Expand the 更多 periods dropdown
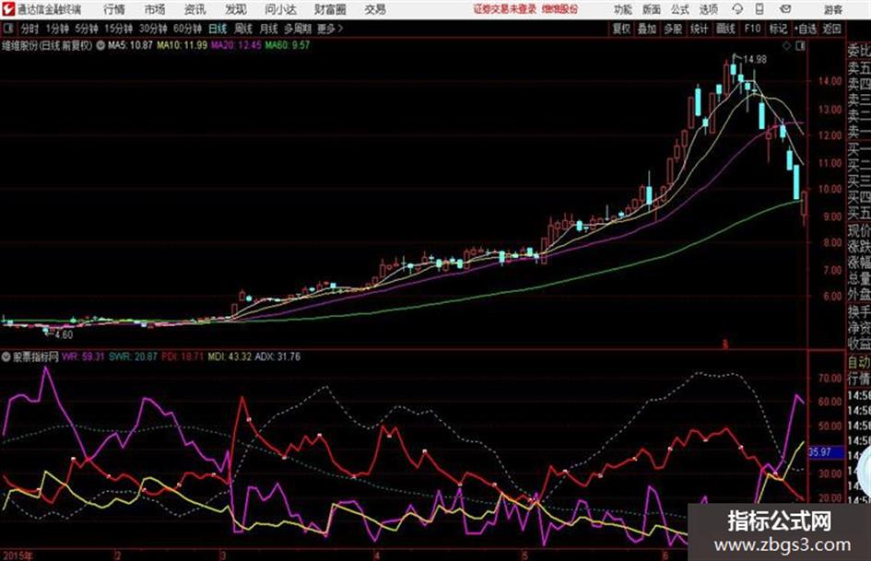 pos(330,29)
